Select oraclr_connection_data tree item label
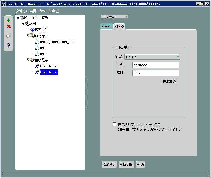The image size is (211, 178). 58,42
